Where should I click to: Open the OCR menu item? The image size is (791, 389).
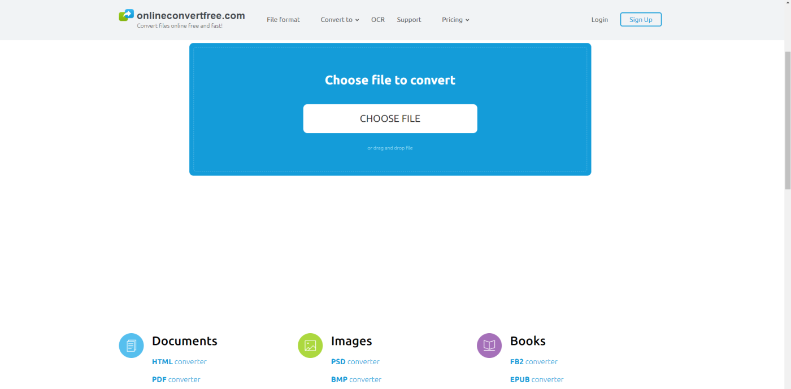tap(378, 20)
